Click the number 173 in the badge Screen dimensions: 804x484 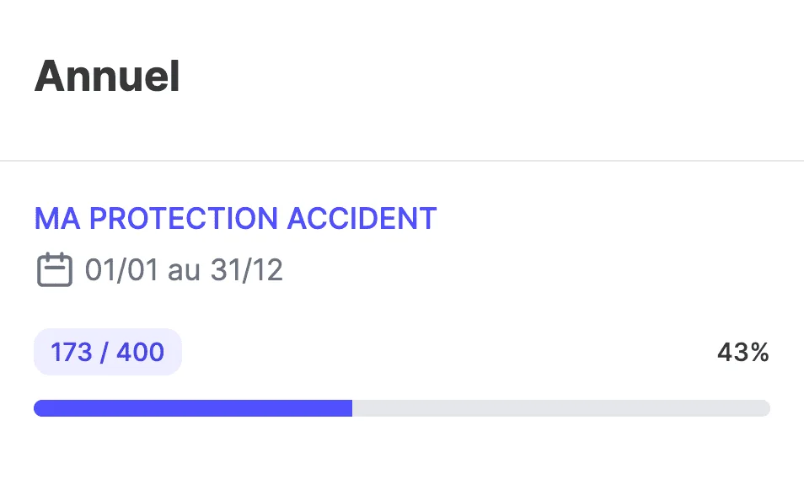[72, 352]
